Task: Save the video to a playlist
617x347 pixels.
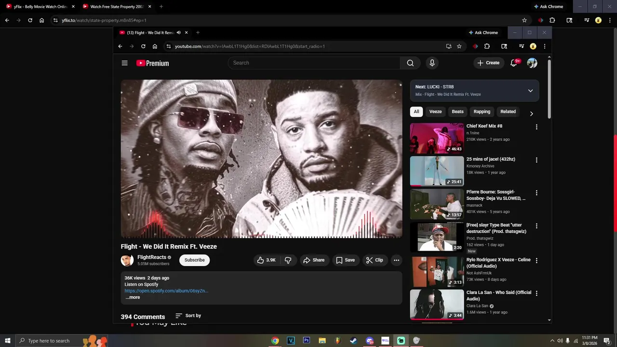Action: [x=345, y=260]
